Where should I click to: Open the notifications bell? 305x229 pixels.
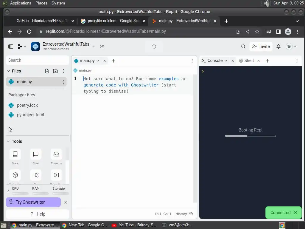pyautogui.click(x=278, y=47)
